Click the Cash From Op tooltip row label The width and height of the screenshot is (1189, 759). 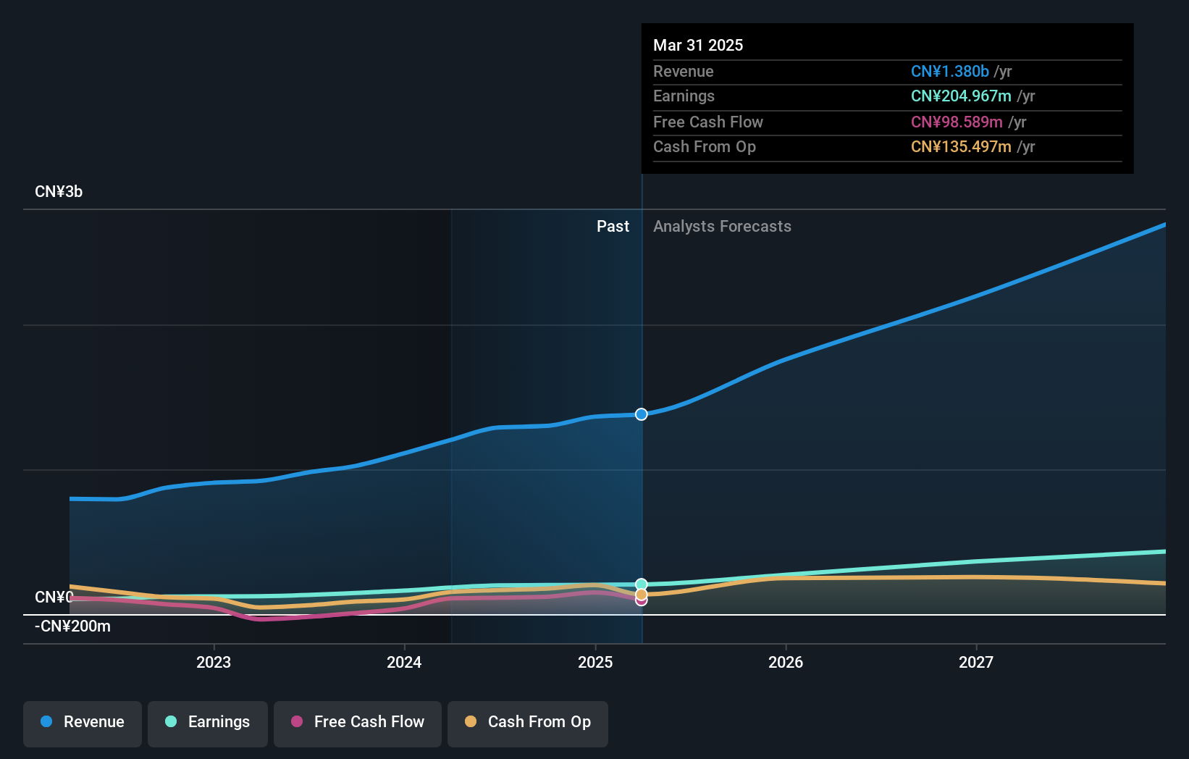point(705,147)
